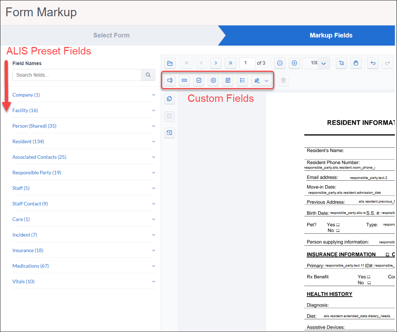
Task: Switch to Select Form step
Action: coord(111,35)
